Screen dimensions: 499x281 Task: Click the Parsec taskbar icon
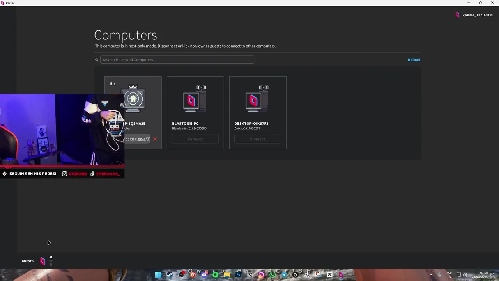[341, 275]
